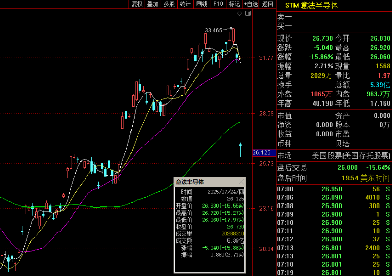Click the 时间 2025/07/24 date in popup
392x276 pixels.
pyautogui.click(x=226, y=192)
